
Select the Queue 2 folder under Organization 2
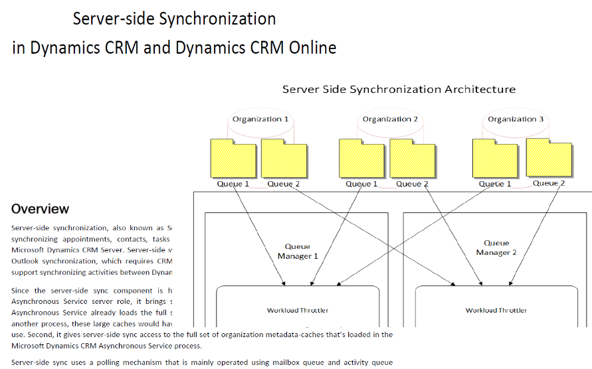coord(413,159)
